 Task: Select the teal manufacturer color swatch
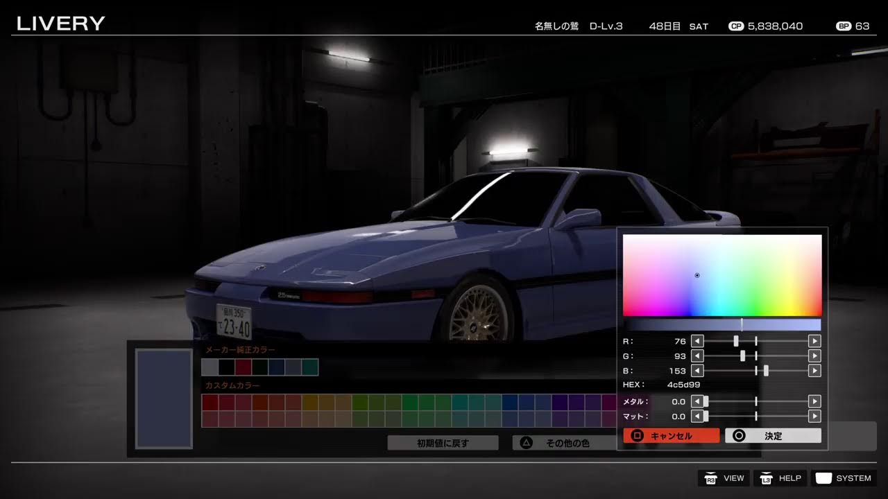pos(309,367)
